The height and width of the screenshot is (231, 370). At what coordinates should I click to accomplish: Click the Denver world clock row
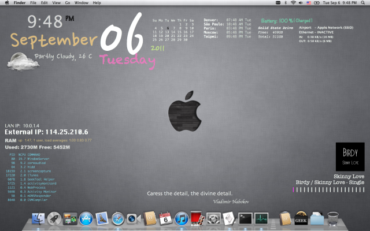coord(227,20)
